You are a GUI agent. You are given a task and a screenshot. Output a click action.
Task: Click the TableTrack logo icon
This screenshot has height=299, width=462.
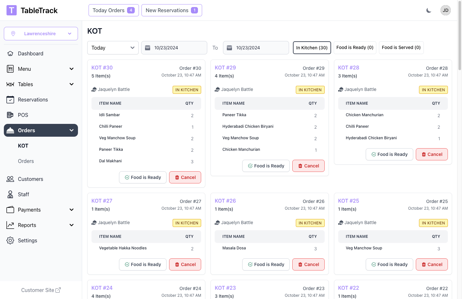[12, 10]
